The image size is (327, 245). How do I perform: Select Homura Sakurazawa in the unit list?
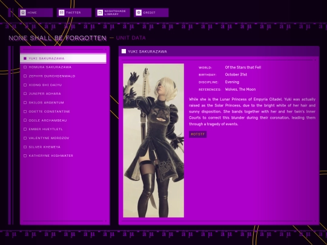coord(63,67)
